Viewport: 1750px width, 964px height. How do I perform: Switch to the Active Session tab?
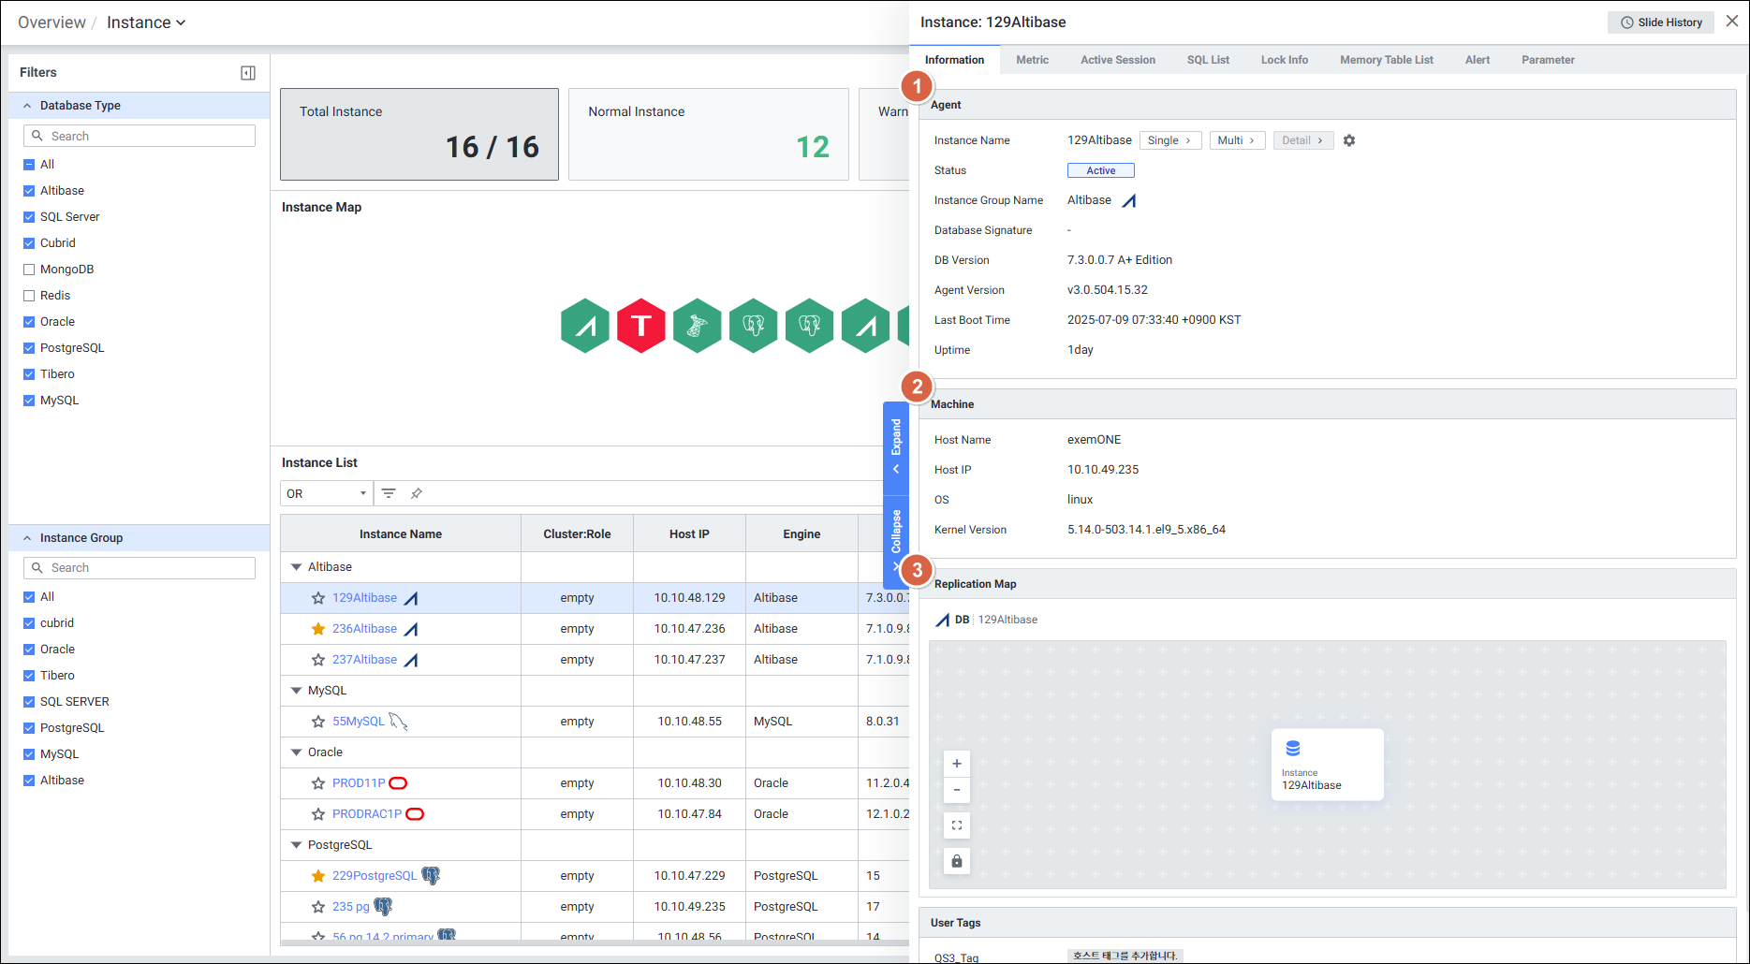point(1117,60)
